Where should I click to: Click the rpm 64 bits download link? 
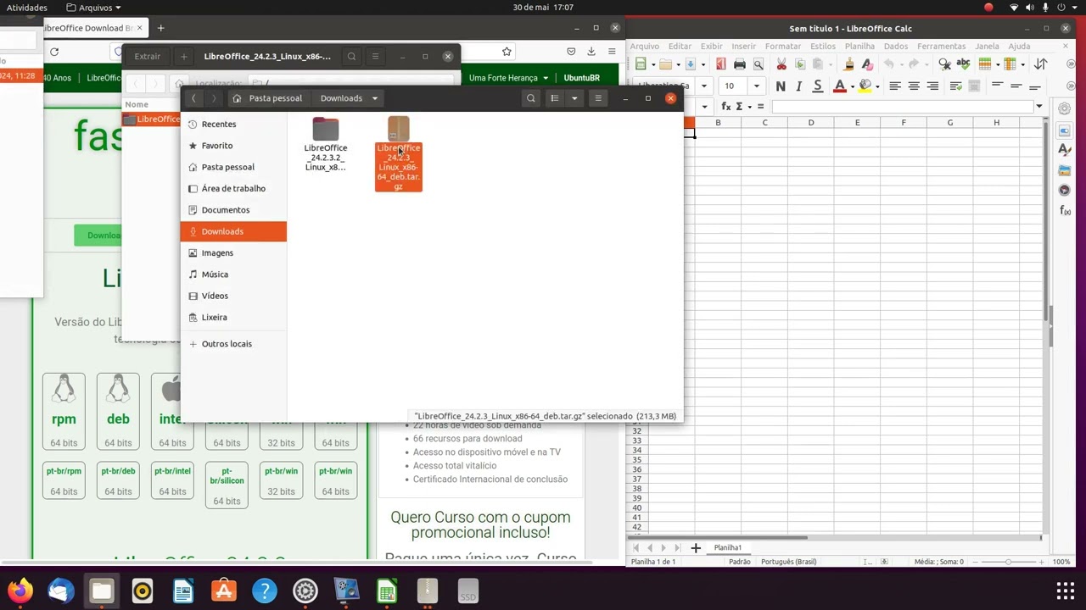64,411
